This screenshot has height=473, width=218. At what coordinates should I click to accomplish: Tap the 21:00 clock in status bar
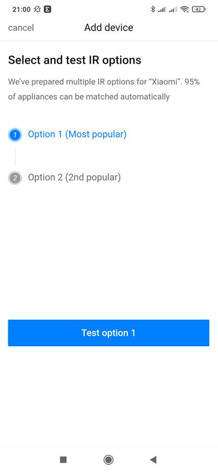(22, 9)
